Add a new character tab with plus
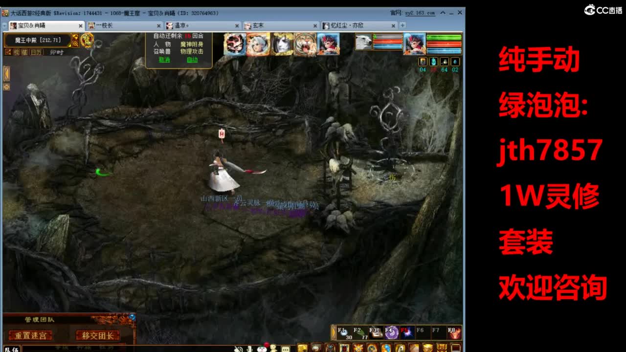626x352 pixels. tap(402, 25)
